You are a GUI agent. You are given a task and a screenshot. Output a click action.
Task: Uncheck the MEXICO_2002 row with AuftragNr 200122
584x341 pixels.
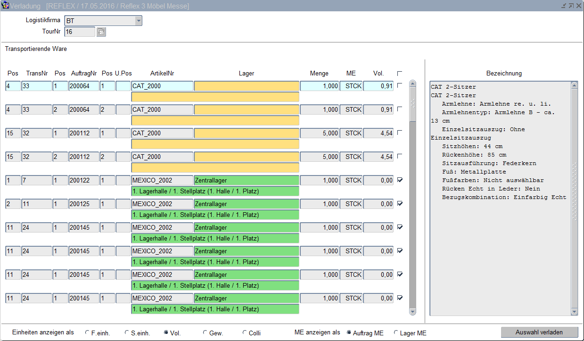point(400,180)
